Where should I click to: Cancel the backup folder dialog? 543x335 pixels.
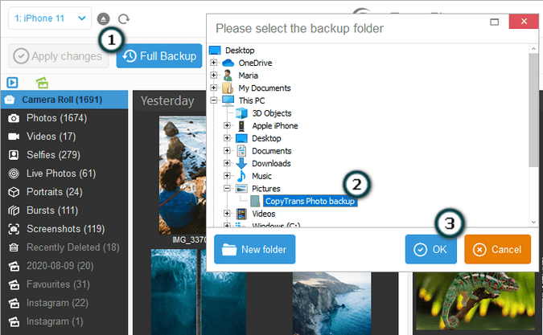click(x=497, y=249)
